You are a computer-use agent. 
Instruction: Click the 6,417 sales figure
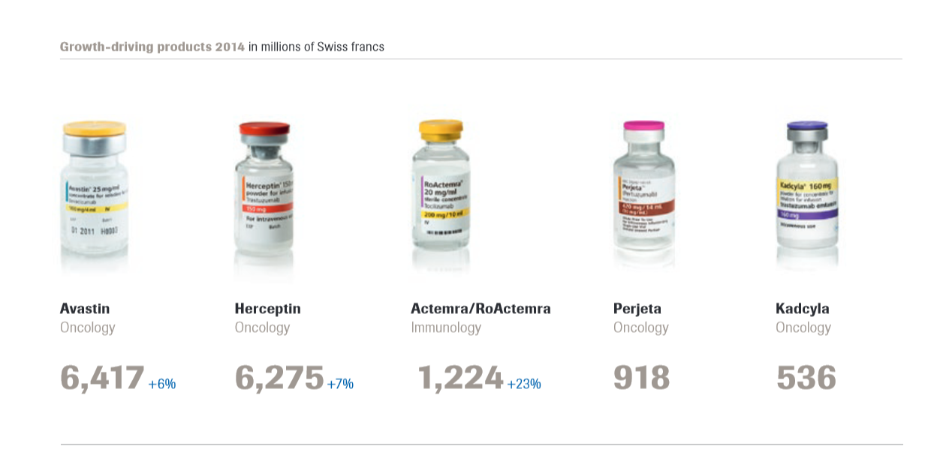click(x=102, y=379)
